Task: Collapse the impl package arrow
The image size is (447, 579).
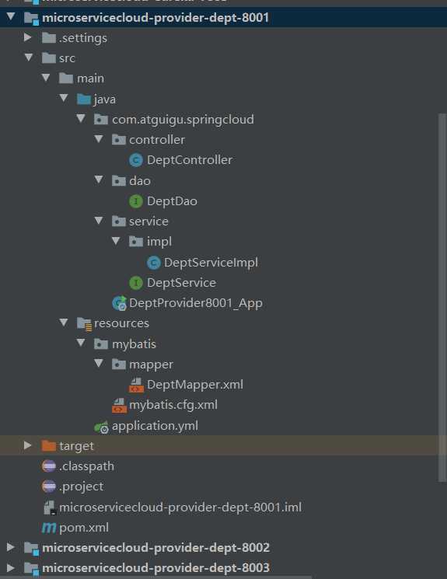Action: [116, 241]
